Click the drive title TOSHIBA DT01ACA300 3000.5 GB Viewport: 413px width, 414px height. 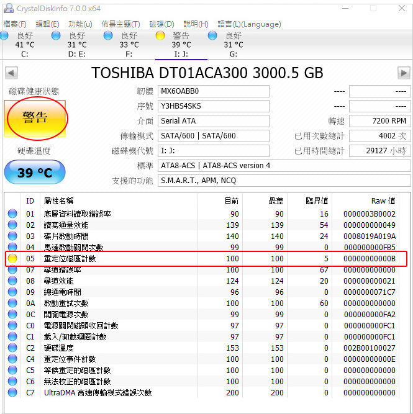207,73
